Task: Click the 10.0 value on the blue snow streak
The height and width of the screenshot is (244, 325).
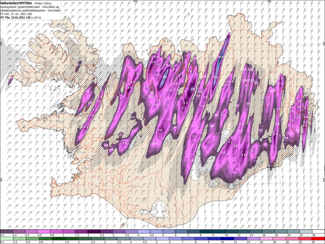Action: tap(221, 57)
